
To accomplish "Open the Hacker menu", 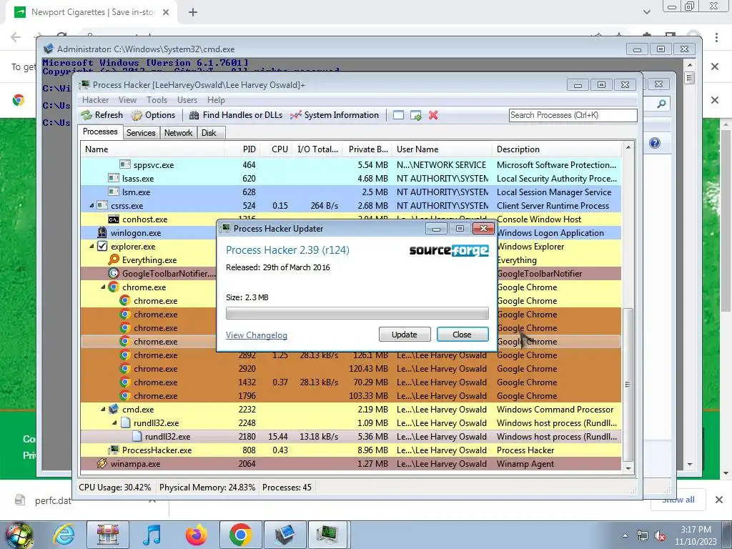I will 95,100.
